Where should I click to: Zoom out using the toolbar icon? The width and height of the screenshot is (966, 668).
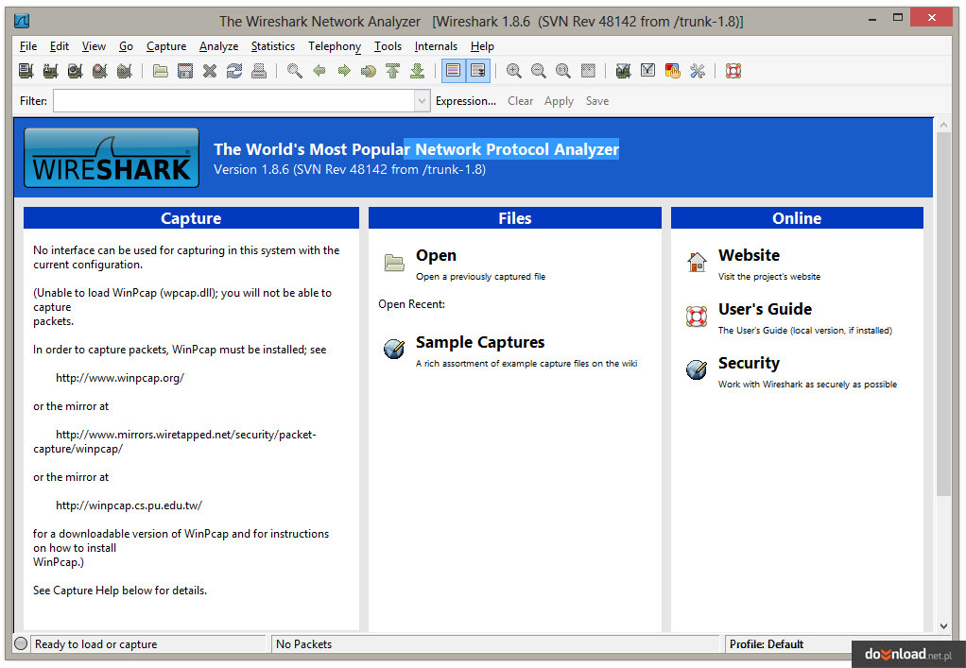coord(539,71)
